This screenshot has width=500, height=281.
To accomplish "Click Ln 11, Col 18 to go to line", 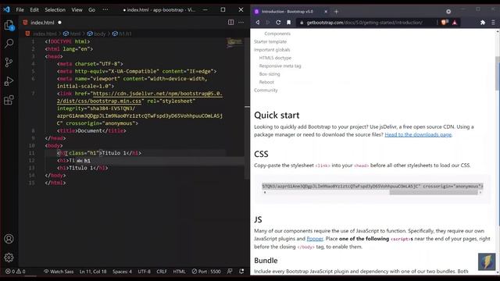I will click(93, 272).
